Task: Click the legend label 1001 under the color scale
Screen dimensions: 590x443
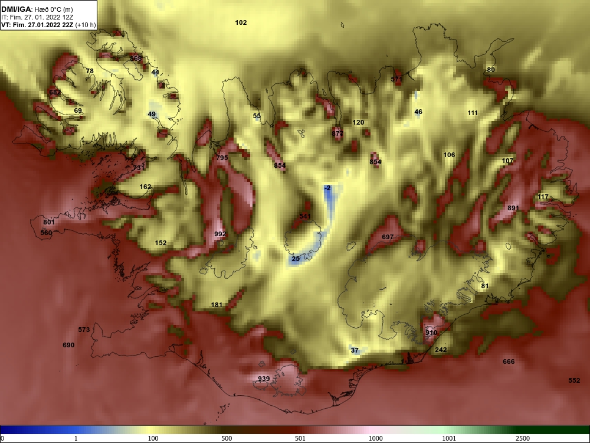Action: point(449,438)
